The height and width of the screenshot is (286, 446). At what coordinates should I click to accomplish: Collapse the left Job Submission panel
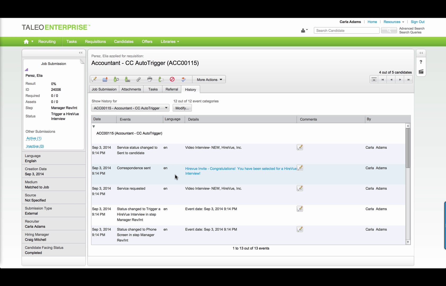tap(81, 53)
